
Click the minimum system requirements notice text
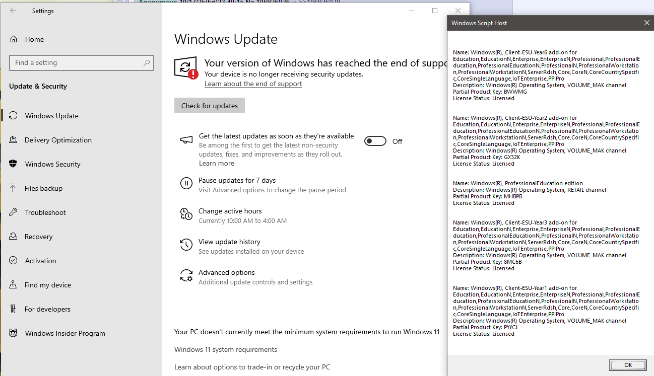pos(307,332)
